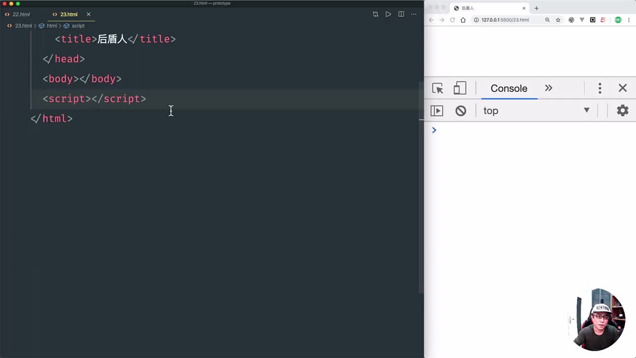Close the 后盾人 browser tab

click(524, 8)
